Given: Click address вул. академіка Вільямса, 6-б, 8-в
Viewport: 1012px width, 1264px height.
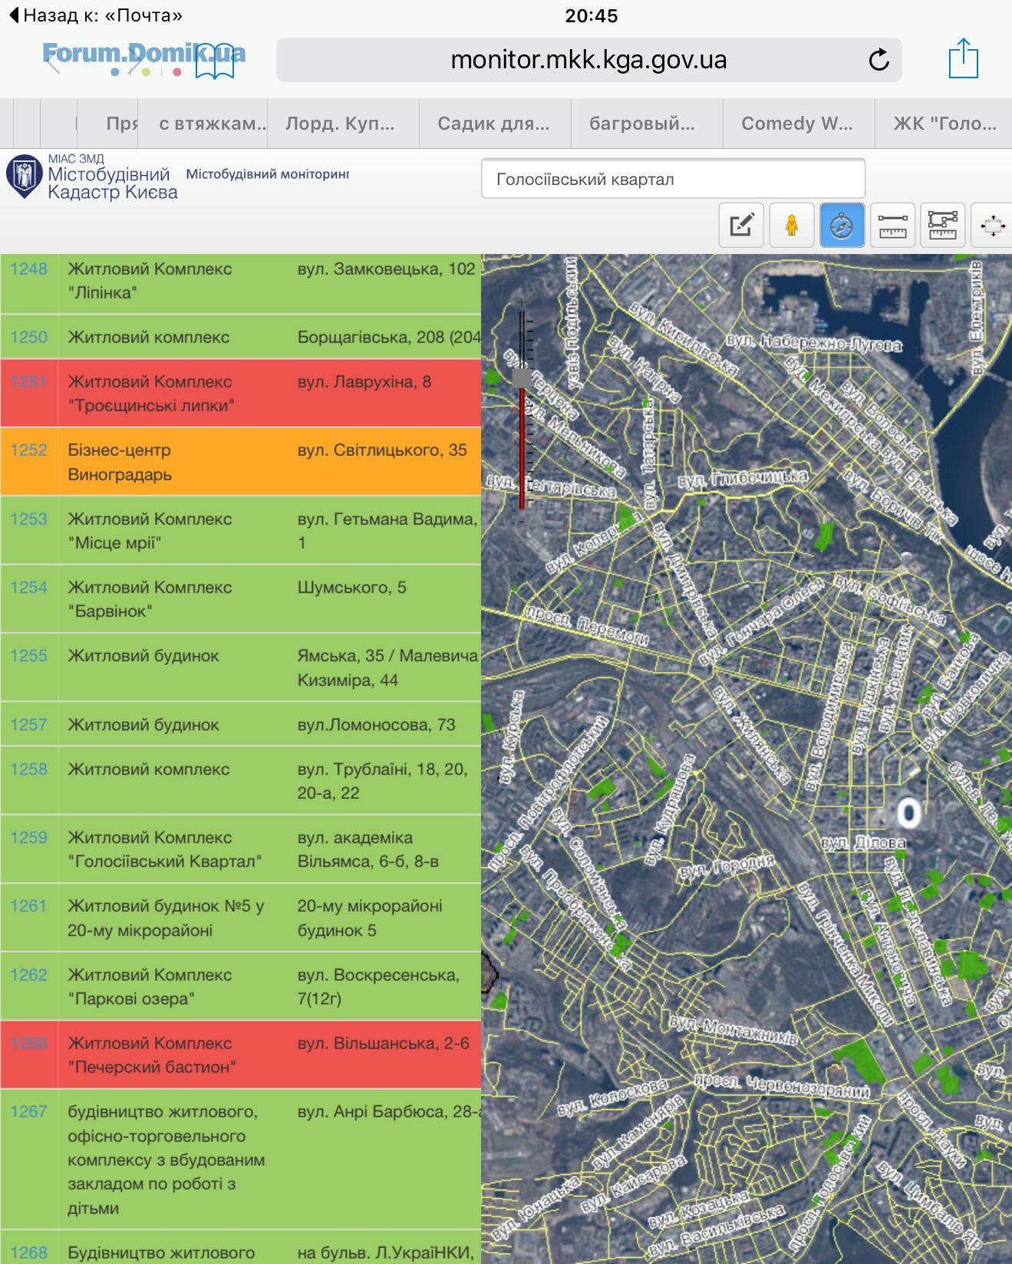Looking at the screenshot, I should (368, 849).
